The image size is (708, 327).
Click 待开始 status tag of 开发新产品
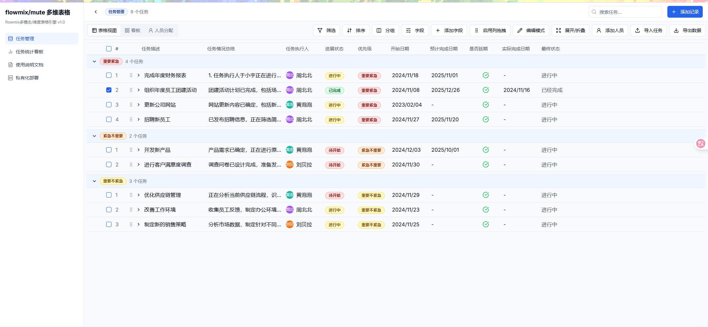point(335,150)
